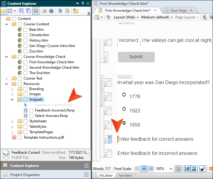The height and width of the screenshot is (179, 213).
Task: Click the eye-style markers visibility icon in status bar
Action: 203,169
